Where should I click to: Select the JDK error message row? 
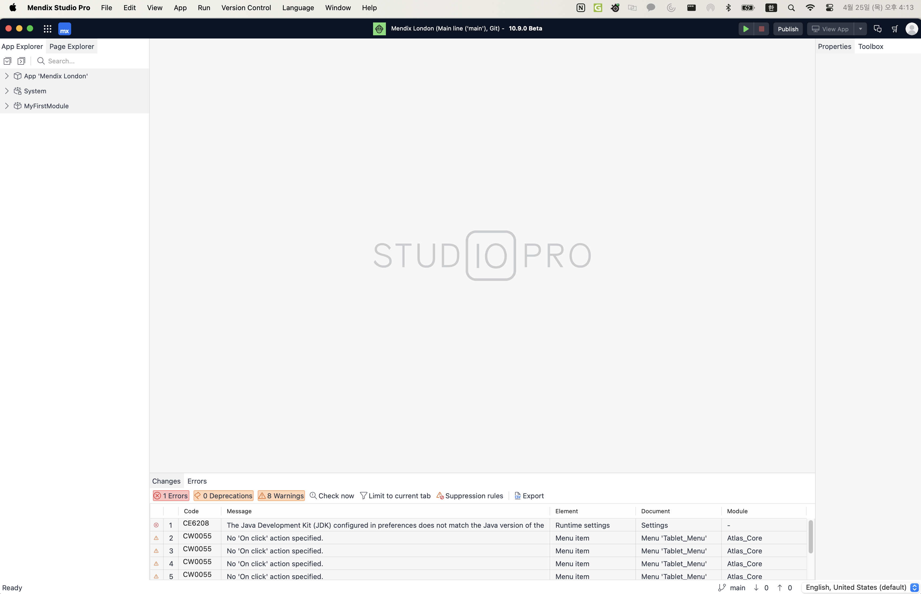coord(385,525)
